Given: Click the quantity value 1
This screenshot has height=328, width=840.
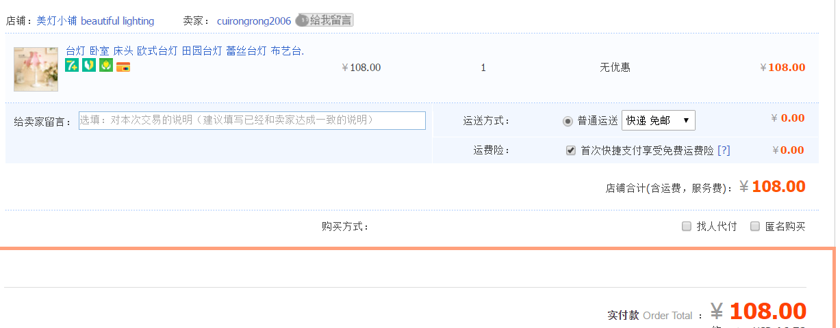Looking at the screenshot, I should pos(483,68).
